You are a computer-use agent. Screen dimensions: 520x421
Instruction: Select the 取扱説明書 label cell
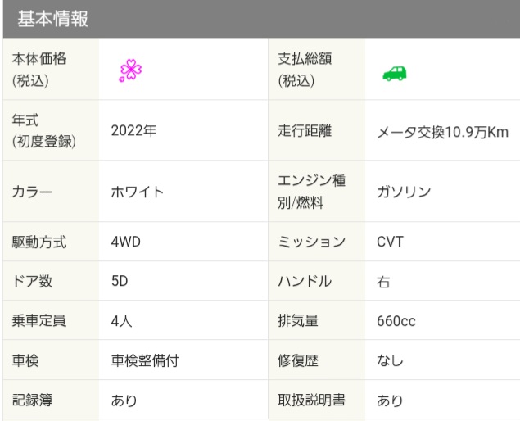(311, 401)
